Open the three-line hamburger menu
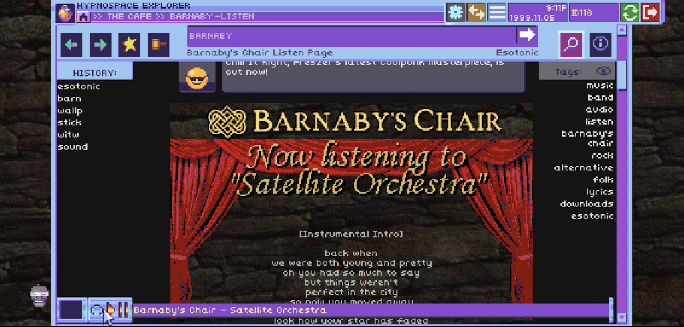The height and width of the screenshot is (327, 684). click(497, 12)
